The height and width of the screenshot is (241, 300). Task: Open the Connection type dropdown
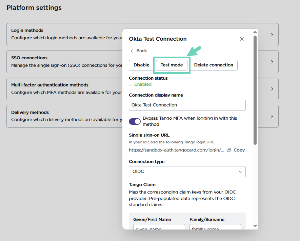tap(187, 172)
